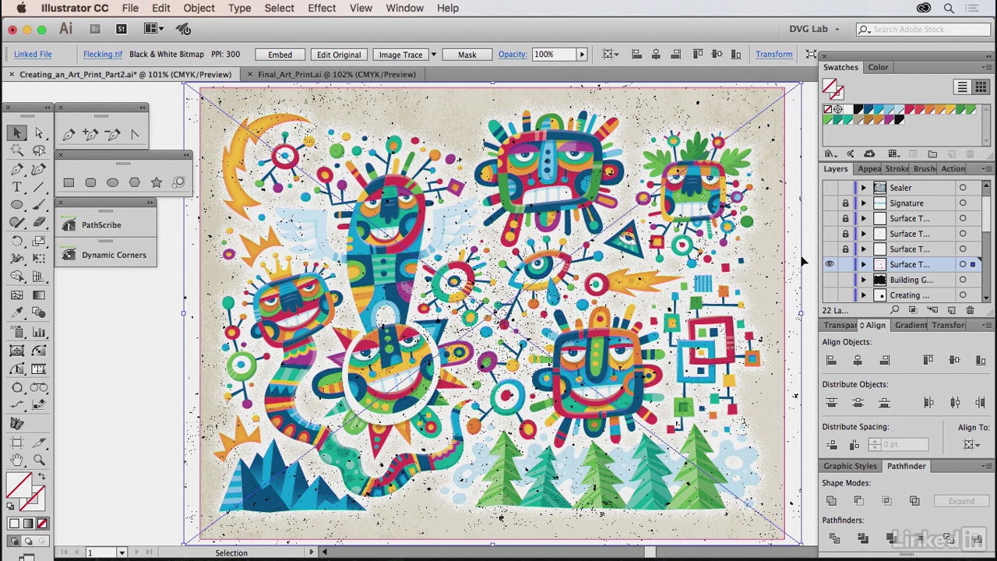Toggle visibility of the Signature layer
This screenshot has height=561, width=997.
[830, 203]
